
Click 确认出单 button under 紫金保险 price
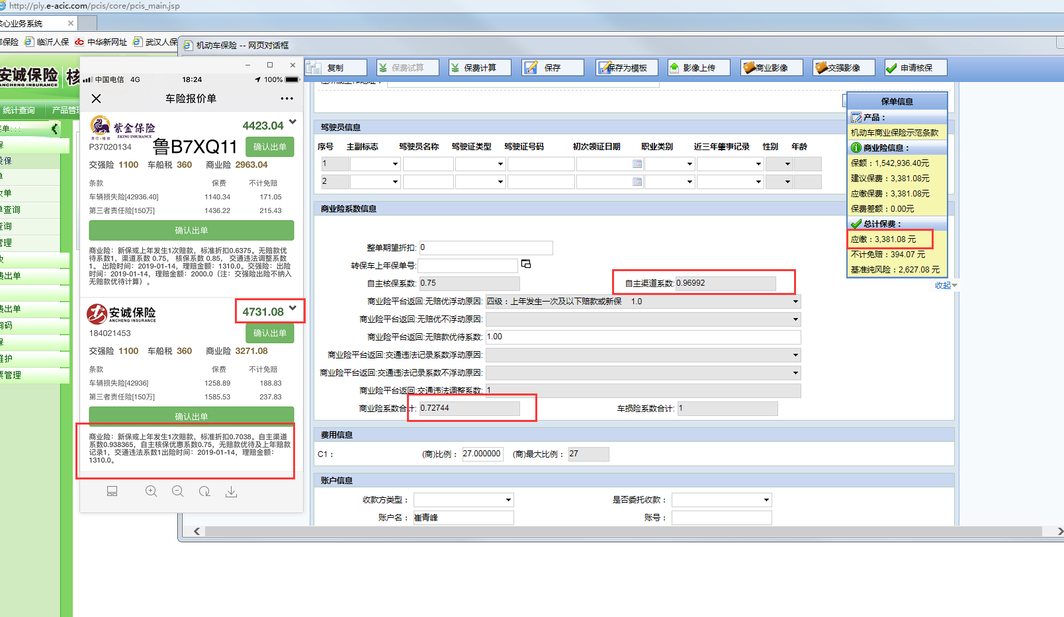click(270, 147)
